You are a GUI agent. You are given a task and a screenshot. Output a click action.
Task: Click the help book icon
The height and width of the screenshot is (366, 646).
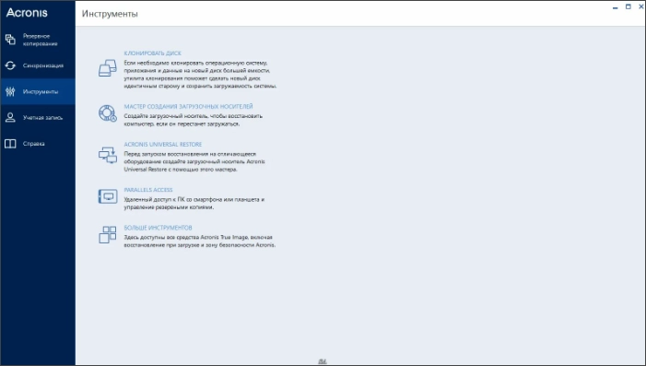pos(10,144)
